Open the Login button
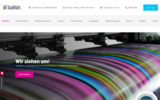The height and width of the screenshot is (100, 160). coord(150,7)
